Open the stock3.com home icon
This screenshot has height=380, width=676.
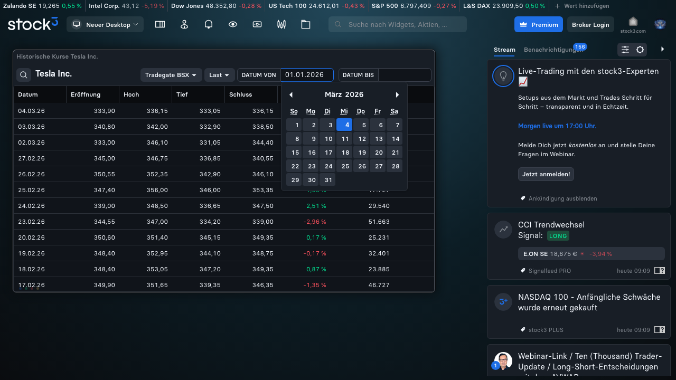[x=633, y=24]
